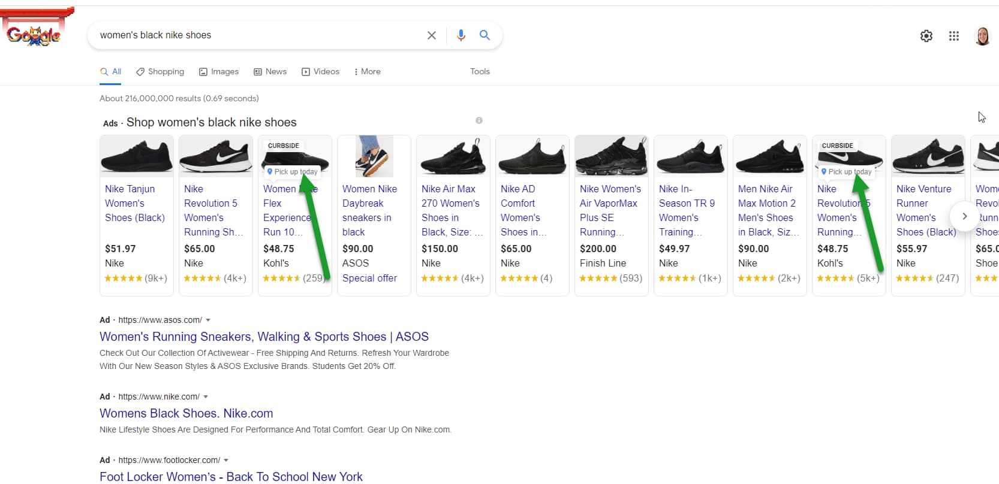
Task: Switch to the News tab
Action: tap(270, 71)
